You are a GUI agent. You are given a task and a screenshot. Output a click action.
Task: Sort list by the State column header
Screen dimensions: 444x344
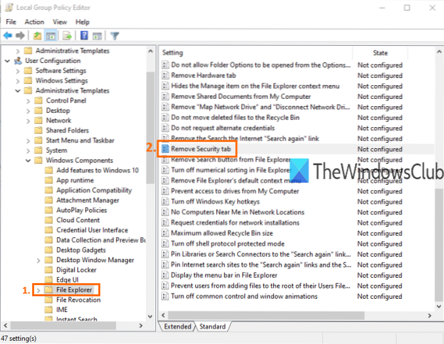[x=380, y=52]
